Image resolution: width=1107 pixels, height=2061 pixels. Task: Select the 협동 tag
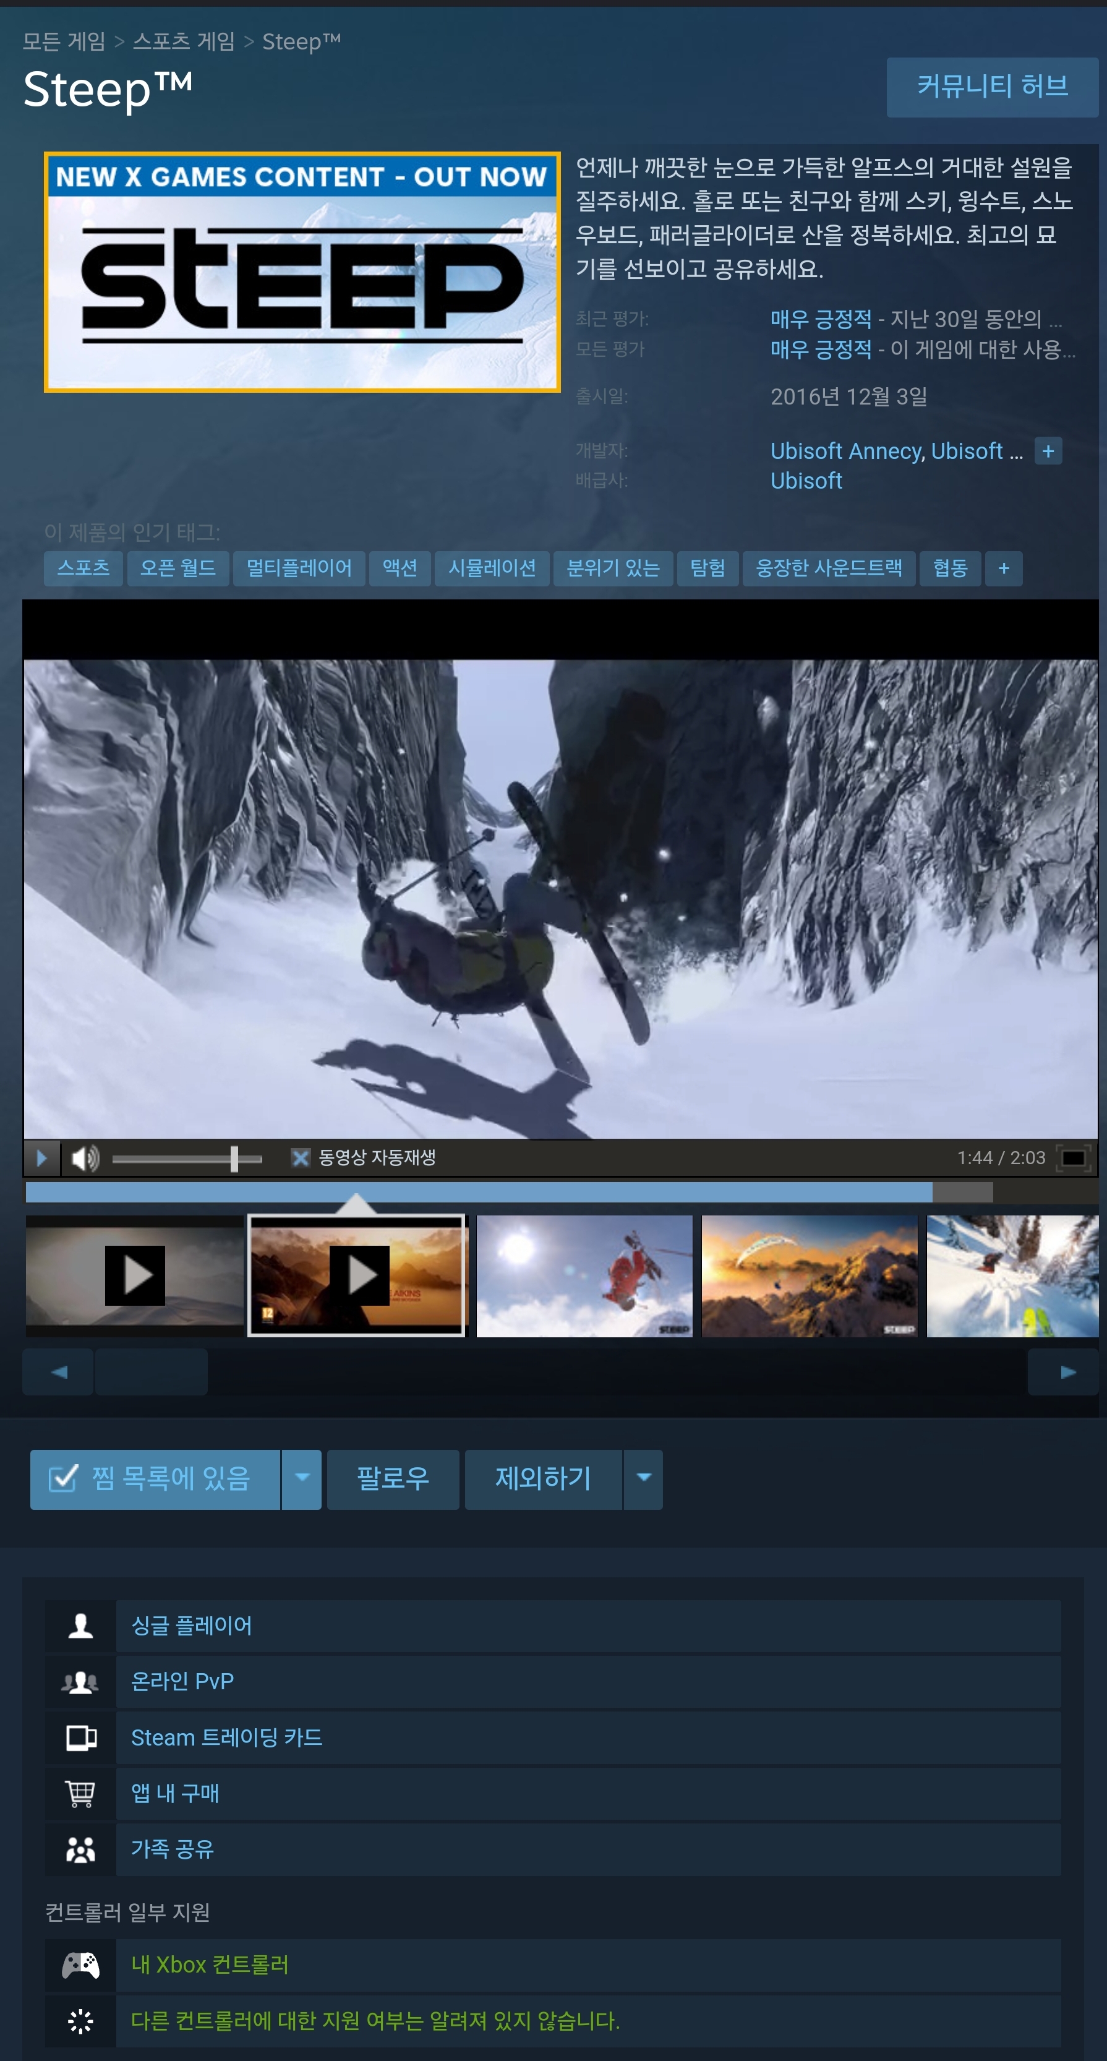pos(951,568)
